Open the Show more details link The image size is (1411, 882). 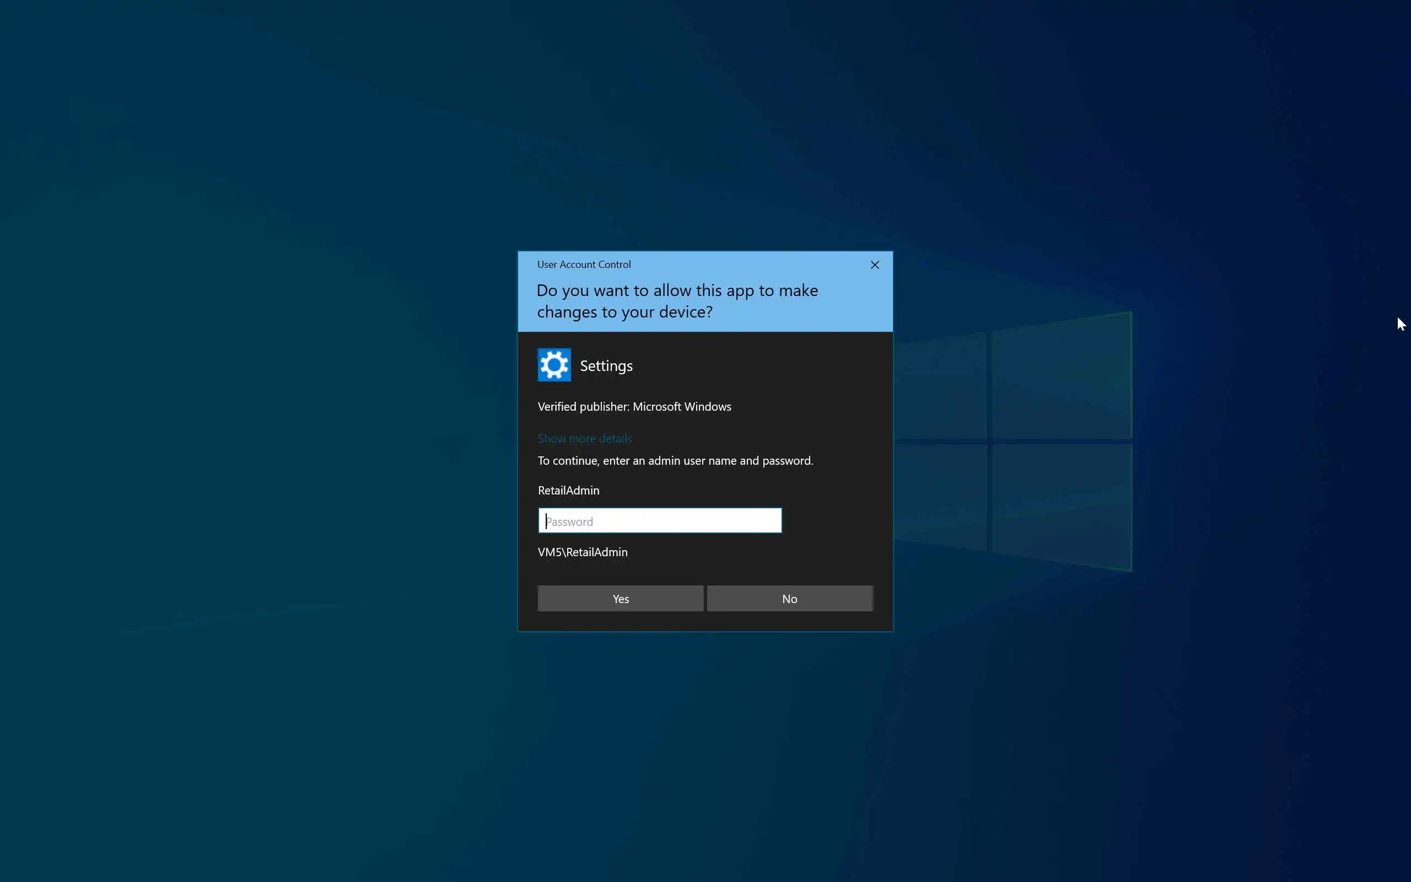(584, 439)
